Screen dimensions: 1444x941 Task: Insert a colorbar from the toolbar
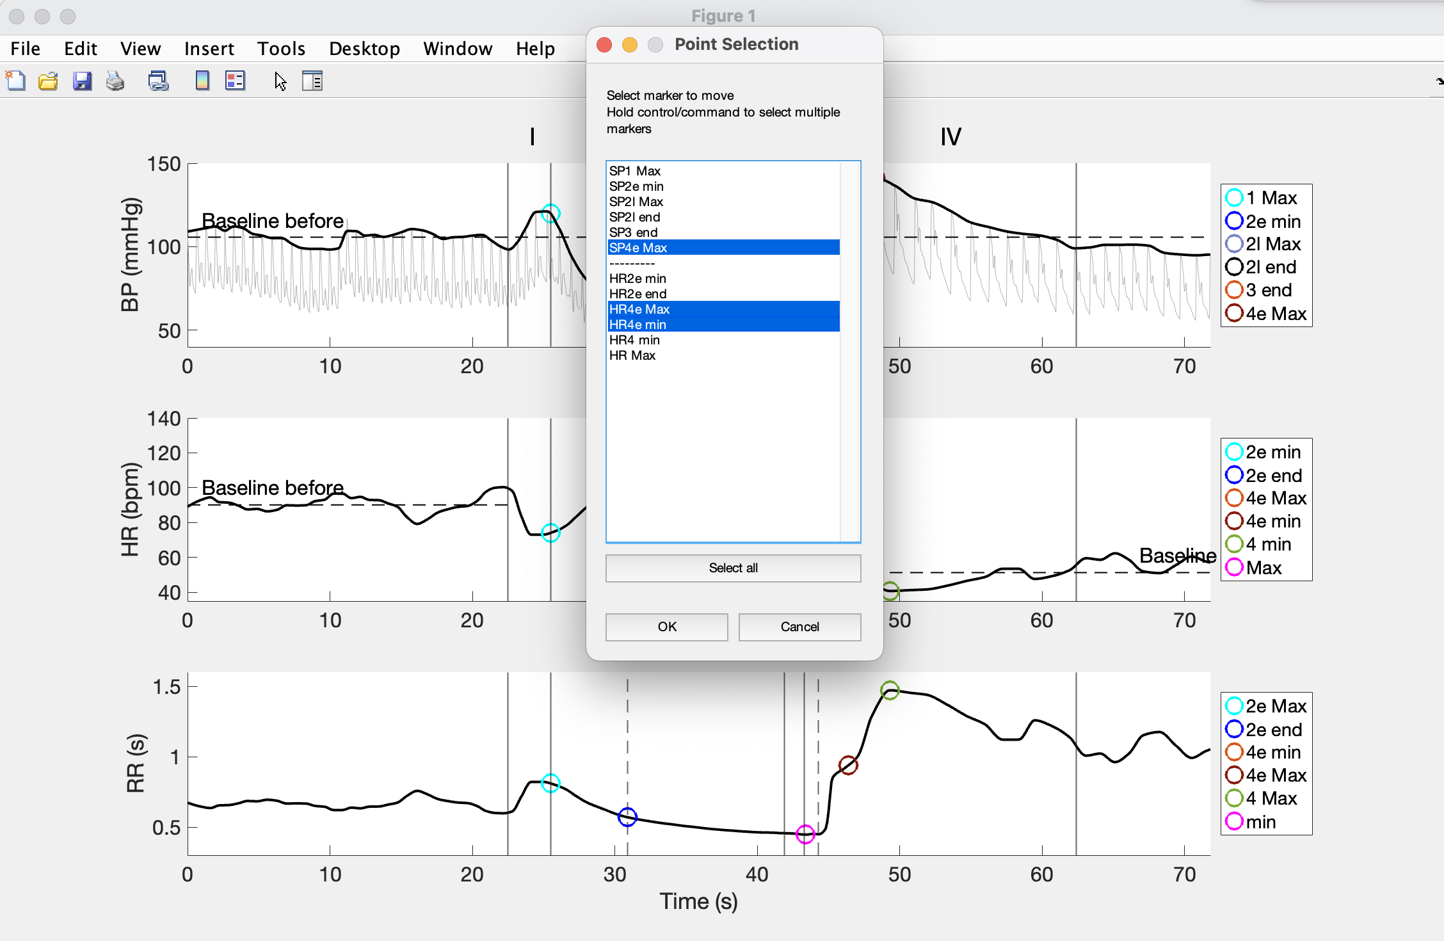coord(202,81)
